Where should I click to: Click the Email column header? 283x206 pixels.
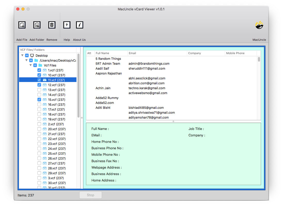point(132,53)
